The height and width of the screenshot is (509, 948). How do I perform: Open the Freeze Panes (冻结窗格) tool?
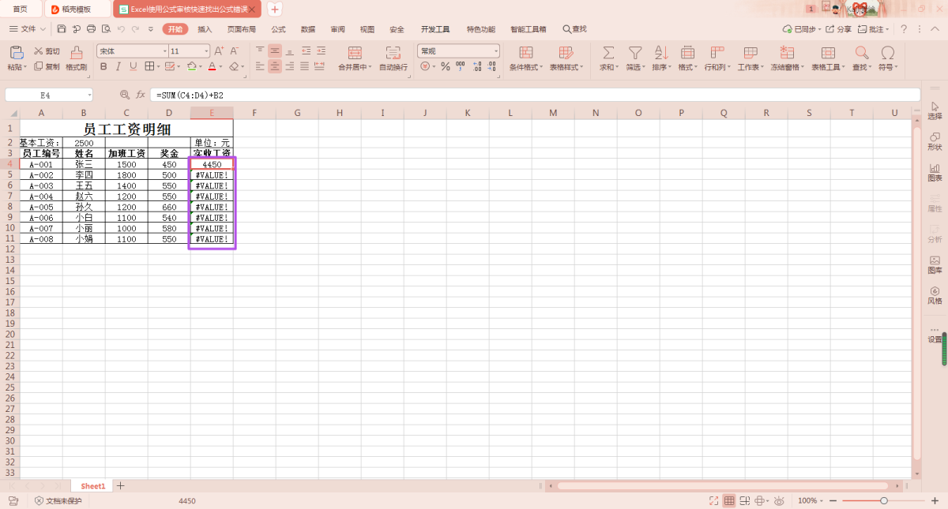coord(787,53)
